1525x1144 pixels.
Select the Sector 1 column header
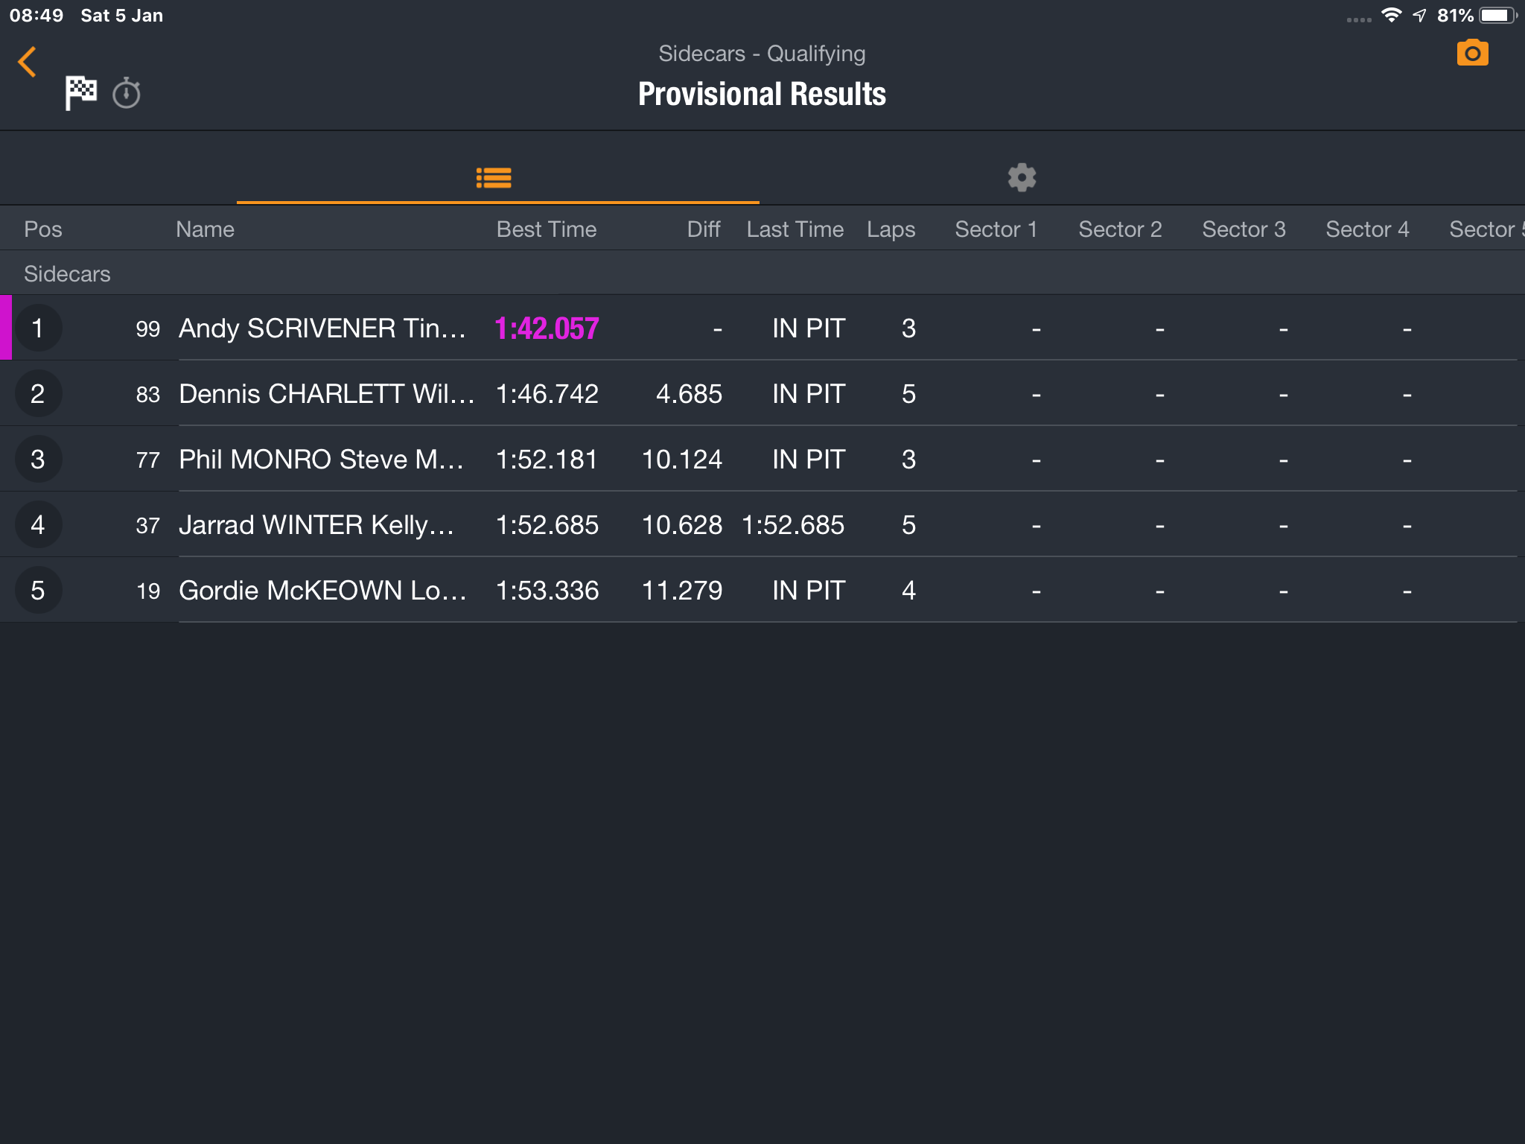pos(996,229)
